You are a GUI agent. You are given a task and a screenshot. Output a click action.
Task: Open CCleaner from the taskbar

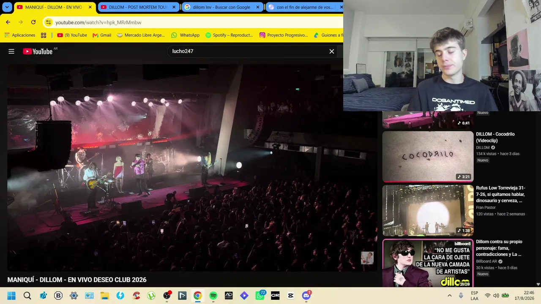pos(136,296)
